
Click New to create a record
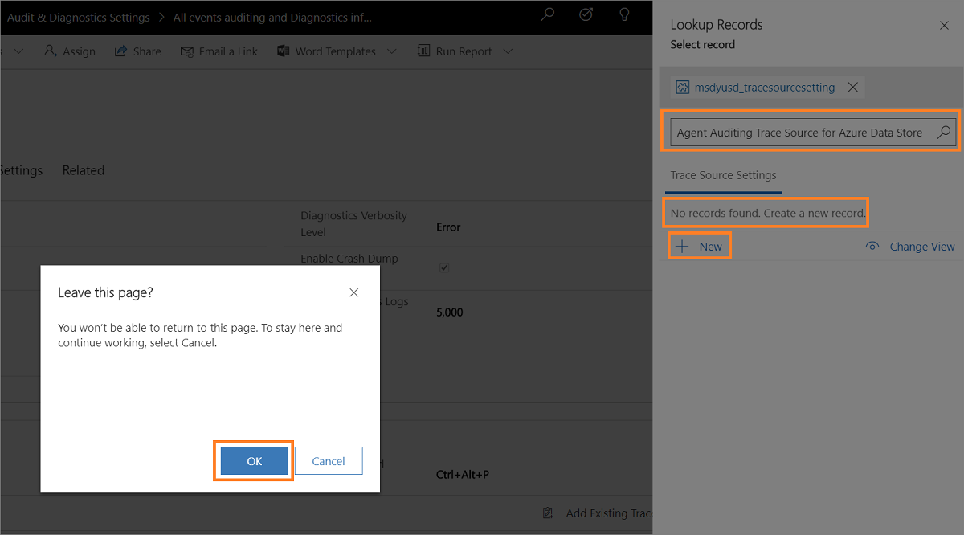700,247
